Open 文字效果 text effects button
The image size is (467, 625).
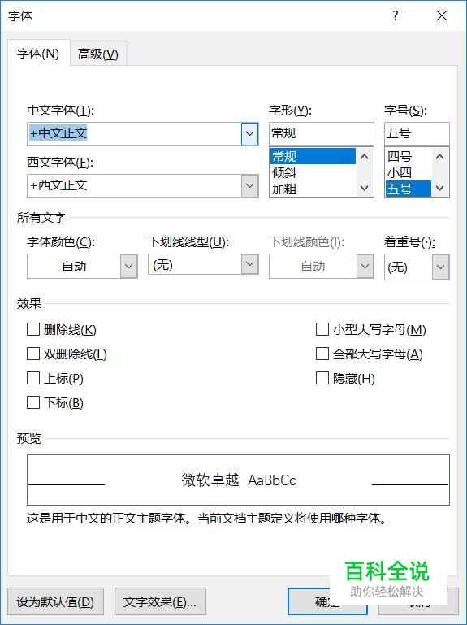click(x=160, y=601)
